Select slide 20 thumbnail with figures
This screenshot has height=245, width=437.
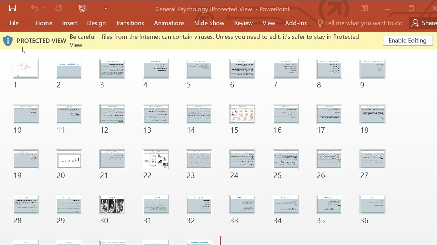[x=69, y=159]
